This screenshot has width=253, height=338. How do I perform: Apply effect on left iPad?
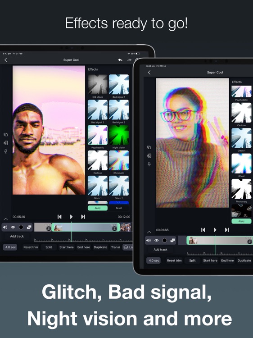coord(98,208)
